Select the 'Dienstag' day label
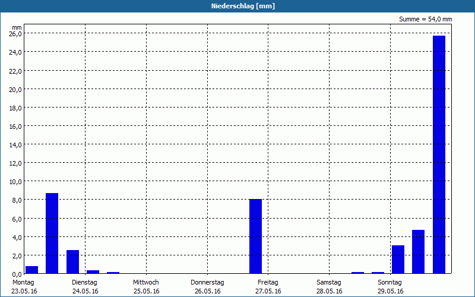The image size is (475, 297). pos(84,283)
